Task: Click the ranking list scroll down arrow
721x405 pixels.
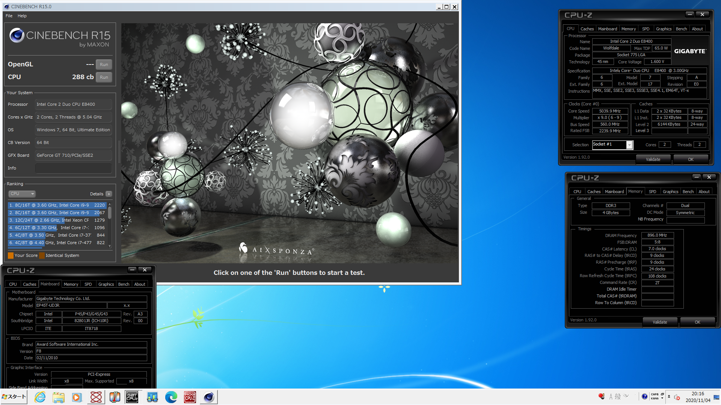Action: tap(110, 246)
